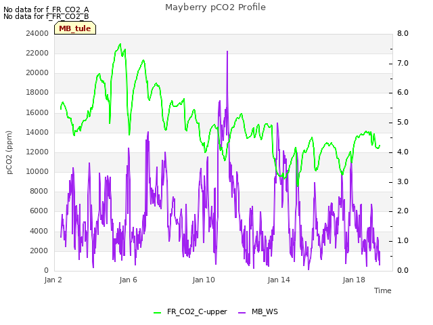Click the FR_CO2_C-upper legend entry
This screenshot has height=325, width=433.
coord(190,311)
